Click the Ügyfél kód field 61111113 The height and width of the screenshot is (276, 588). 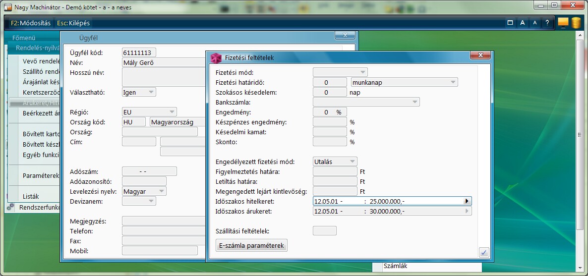pyautogui.click(x=139, y=53)
